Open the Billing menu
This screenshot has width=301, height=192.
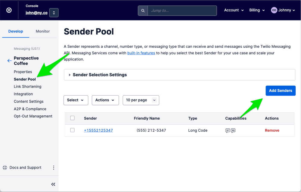257,10
